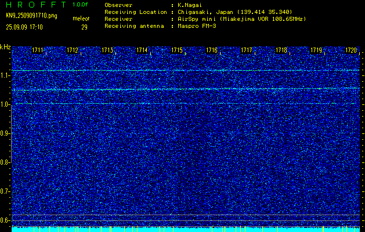
Task: Click the 1713 time marker
Action: coord(107,50)
